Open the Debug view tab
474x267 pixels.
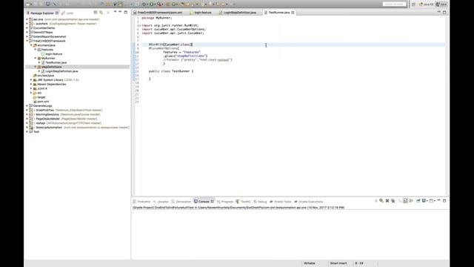tap(260, 202)
